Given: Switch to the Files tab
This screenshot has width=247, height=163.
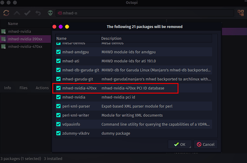Looking at the screenshot, I should tap(23, 88).
